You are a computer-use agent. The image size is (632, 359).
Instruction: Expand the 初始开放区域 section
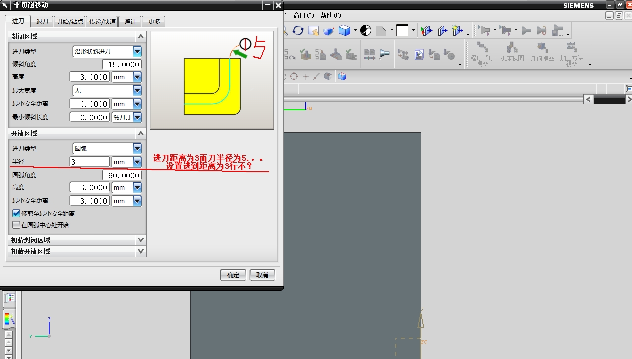coord(141,251)
